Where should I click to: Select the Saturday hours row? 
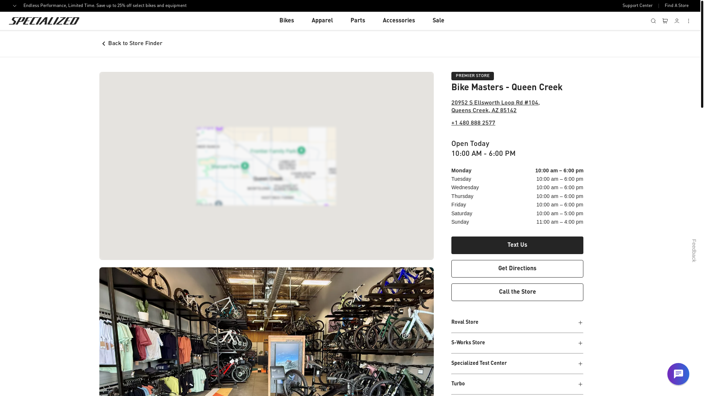[517, 214]
